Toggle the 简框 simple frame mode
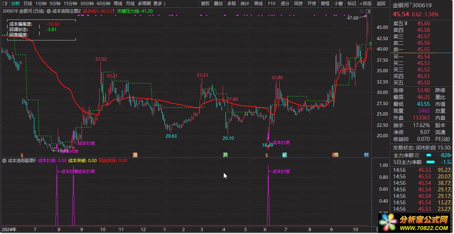 click(325, 4)
